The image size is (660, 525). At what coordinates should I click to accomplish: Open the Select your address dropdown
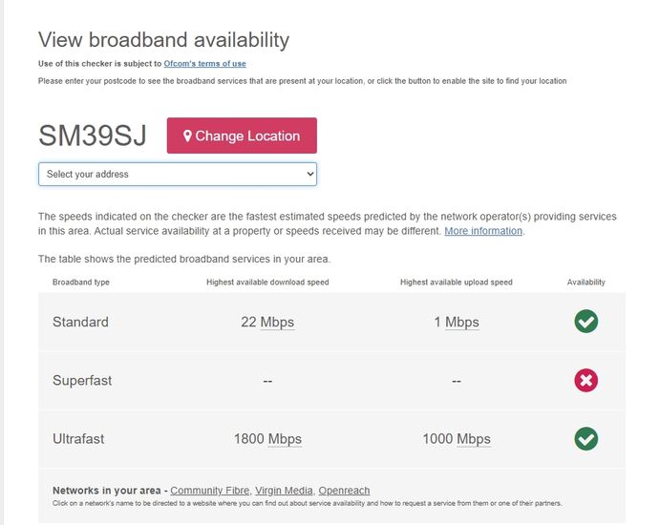tap(178, 175)
